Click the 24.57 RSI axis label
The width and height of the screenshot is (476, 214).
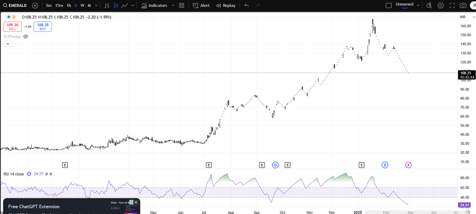pos(465,204)
